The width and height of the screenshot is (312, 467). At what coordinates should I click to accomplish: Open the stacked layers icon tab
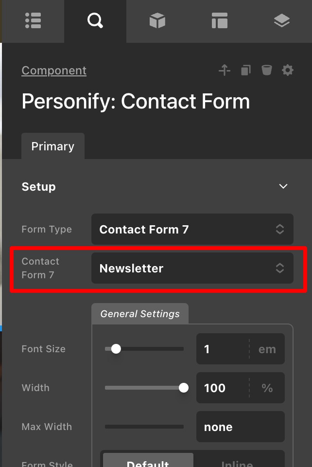point(281,21)
